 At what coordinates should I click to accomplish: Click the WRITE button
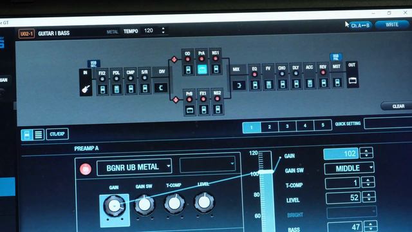click(392, 24)
